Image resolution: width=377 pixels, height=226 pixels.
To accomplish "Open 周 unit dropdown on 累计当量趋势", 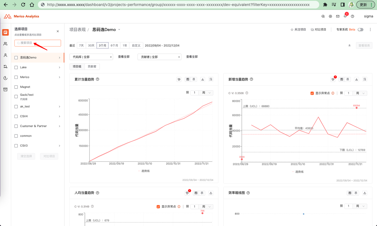I will tap(206, 93).
